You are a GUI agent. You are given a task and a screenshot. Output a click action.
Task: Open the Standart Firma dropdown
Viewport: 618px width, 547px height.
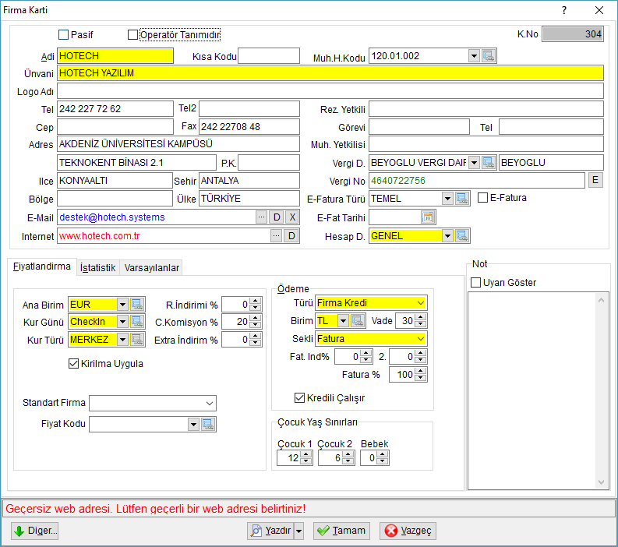point(210,403)
